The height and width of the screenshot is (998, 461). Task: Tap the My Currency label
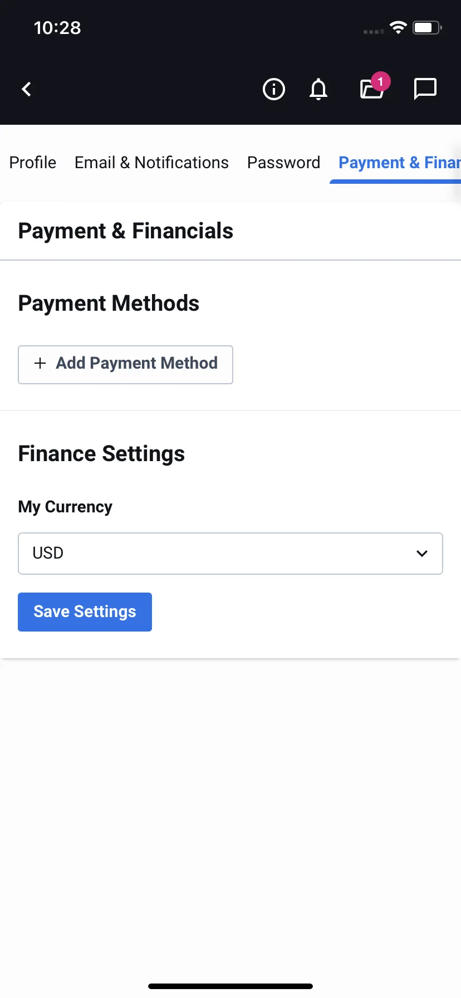point(65,507)
